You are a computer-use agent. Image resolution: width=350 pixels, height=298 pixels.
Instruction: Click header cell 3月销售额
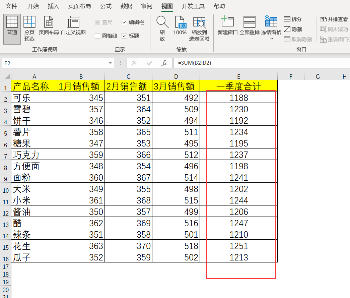click(176, 86)
